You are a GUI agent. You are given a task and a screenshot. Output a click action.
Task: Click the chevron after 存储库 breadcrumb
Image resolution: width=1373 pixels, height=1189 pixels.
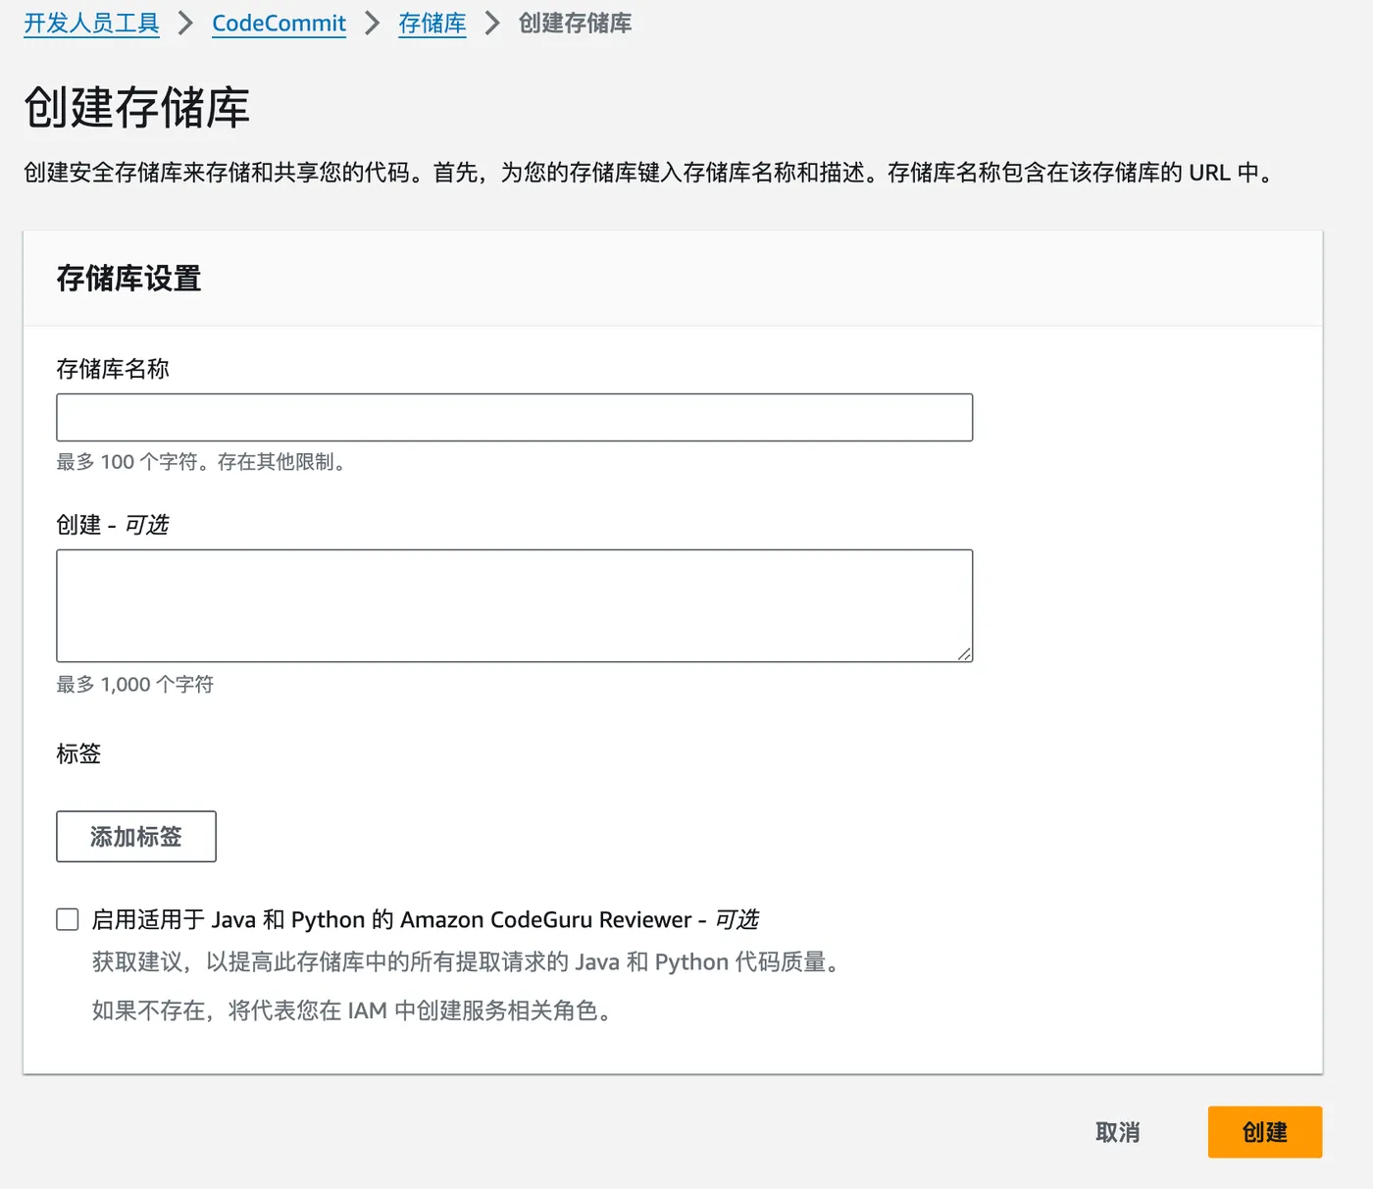(x=492, y=24)
